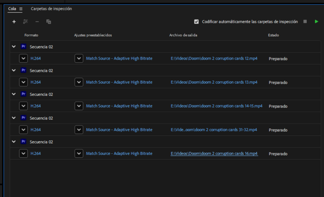This screenshot has height=197, width=324.
Task: Open output path doom 2 corruption cards 16.mp4
Action: click(x=214, y=153)
